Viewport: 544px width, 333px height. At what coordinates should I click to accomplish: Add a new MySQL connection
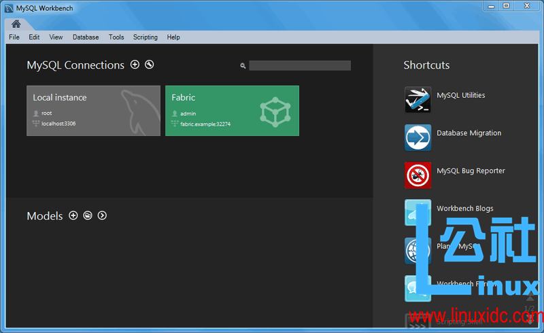pos(135,65)
